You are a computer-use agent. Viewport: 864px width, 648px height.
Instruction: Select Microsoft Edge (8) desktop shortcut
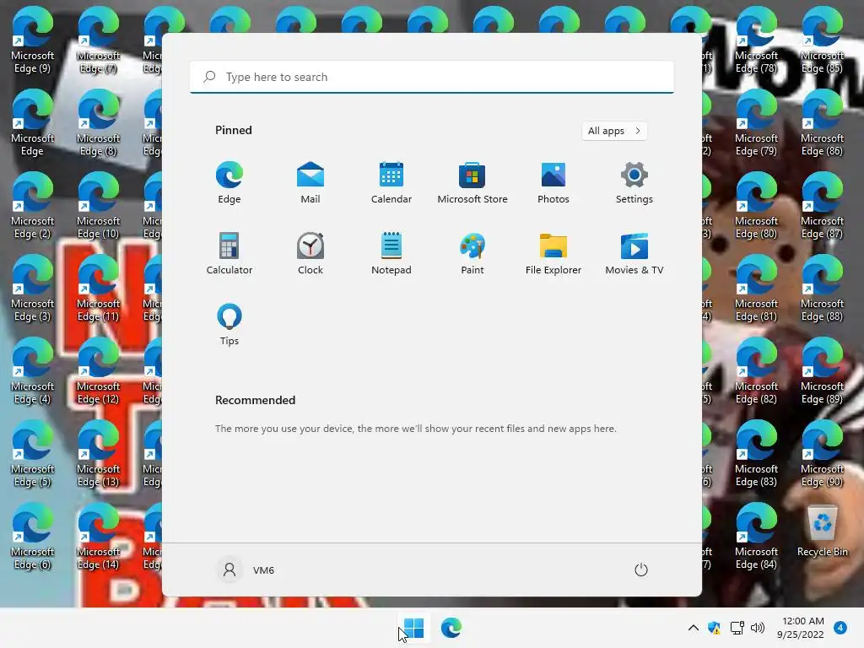pos(98,123)
